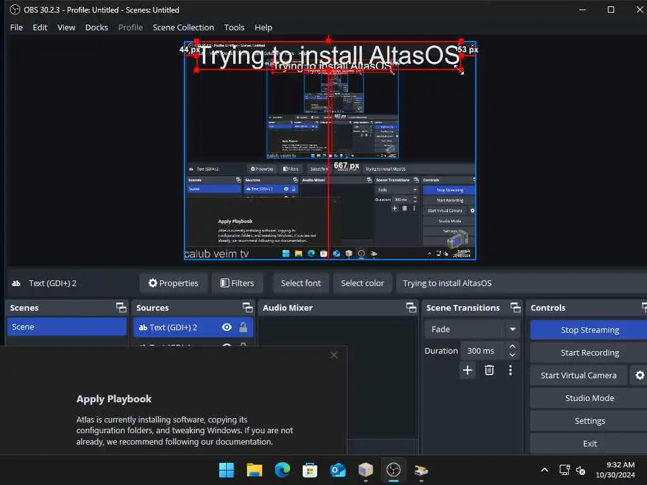The height and width of the screenshot is (485, 647).
Task: Open the Fade transition dropdown
Action: click(x=471, y=329)
